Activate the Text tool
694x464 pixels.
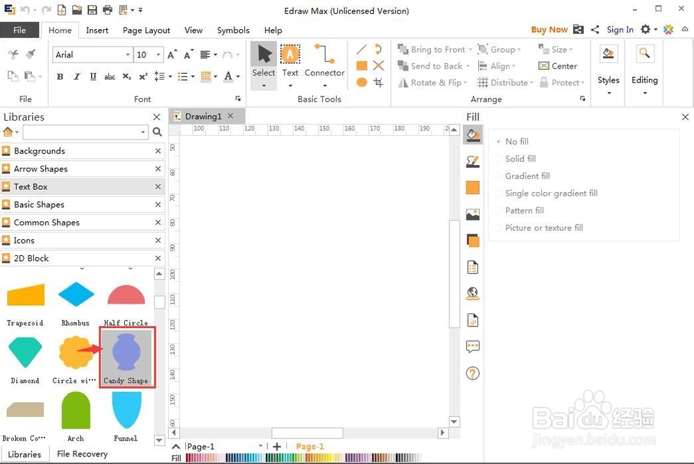coord(290,65)
